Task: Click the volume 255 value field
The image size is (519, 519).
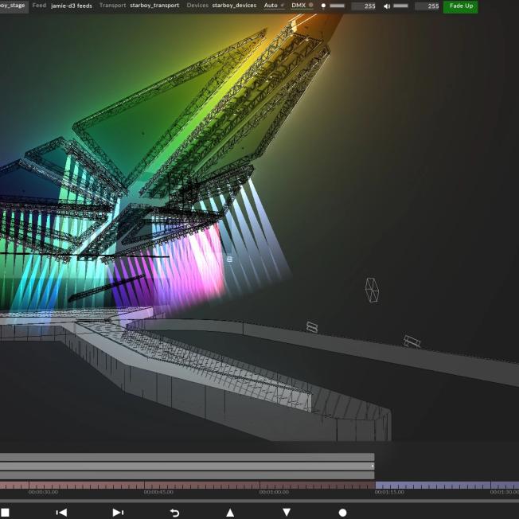Action: point(427,6)
